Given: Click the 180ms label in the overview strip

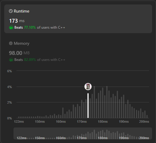Looking at the screenshot, I should tap(103, 138).
